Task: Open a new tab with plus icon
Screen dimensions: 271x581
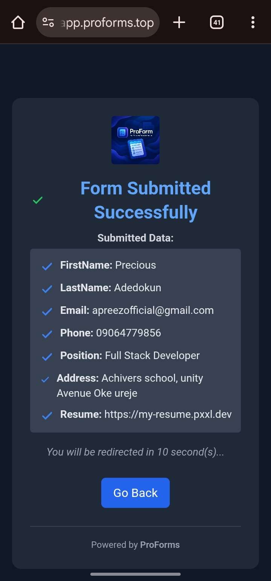Action: coord(179,23)
